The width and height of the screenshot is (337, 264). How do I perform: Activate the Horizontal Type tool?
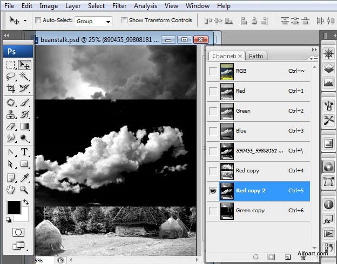click(24, 152)
